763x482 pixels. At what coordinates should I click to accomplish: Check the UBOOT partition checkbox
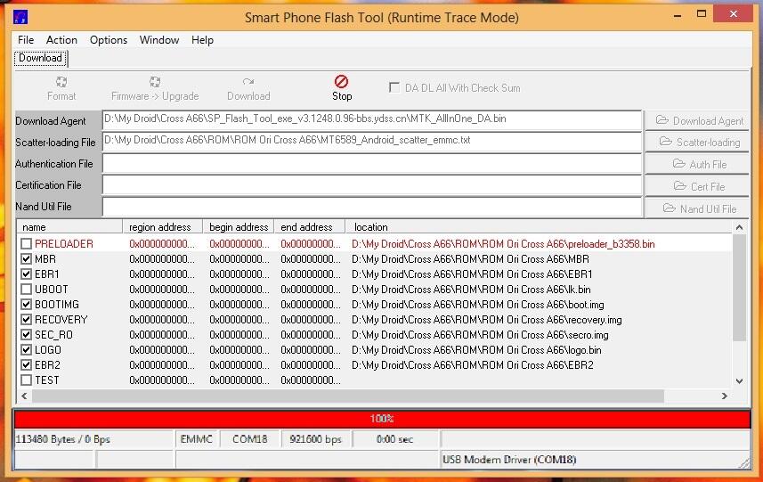[27, 289]
